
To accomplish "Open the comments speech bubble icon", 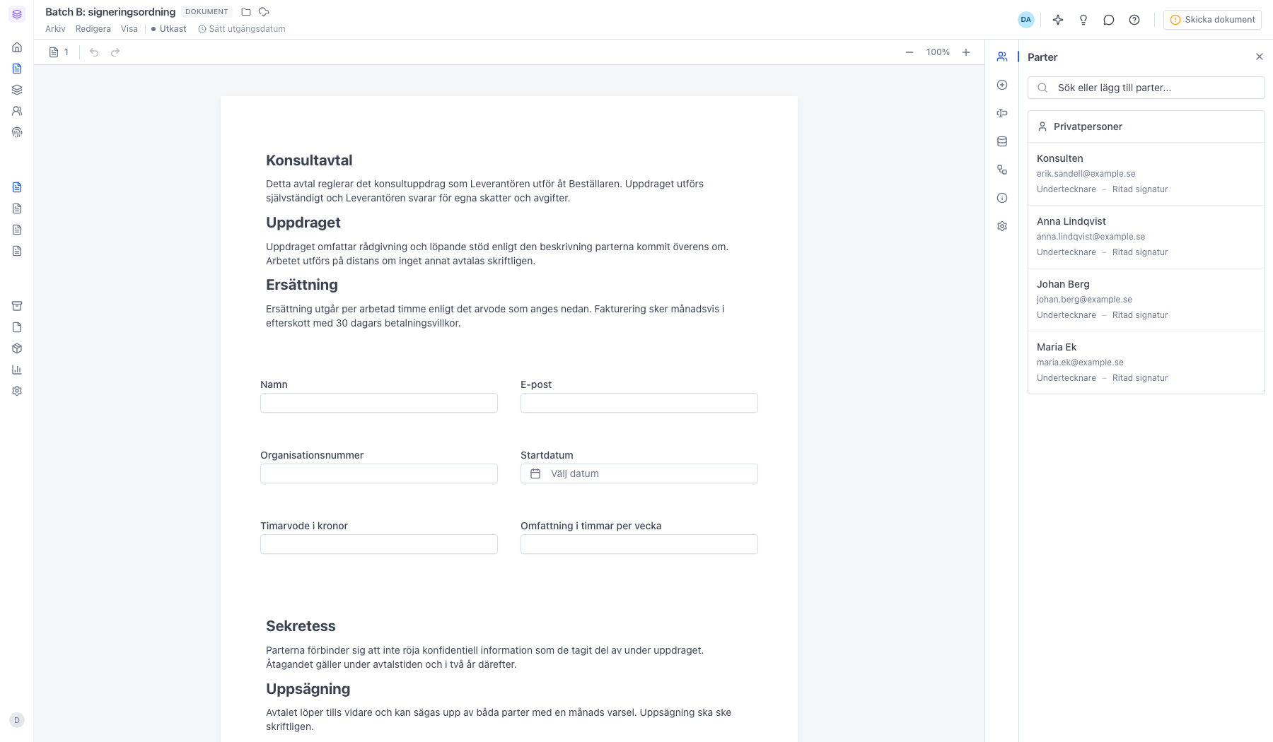I will [x=1109, y=20].
